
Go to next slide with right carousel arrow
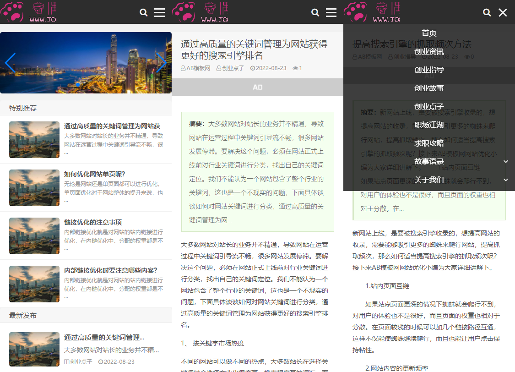(x=161, y=62)
